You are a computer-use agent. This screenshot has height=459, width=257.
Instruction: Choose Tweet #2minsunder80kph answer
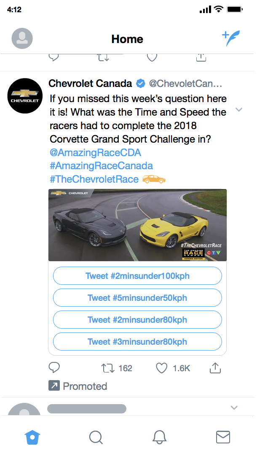click(x=137, y=320)
